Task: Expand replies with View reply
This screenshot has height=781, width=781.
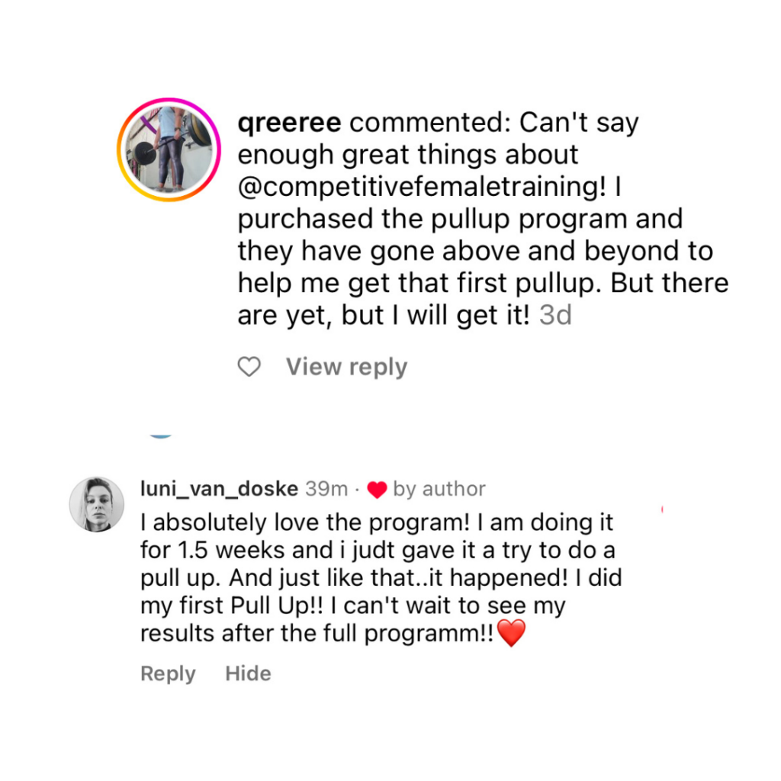Action: tap(346, 368)
